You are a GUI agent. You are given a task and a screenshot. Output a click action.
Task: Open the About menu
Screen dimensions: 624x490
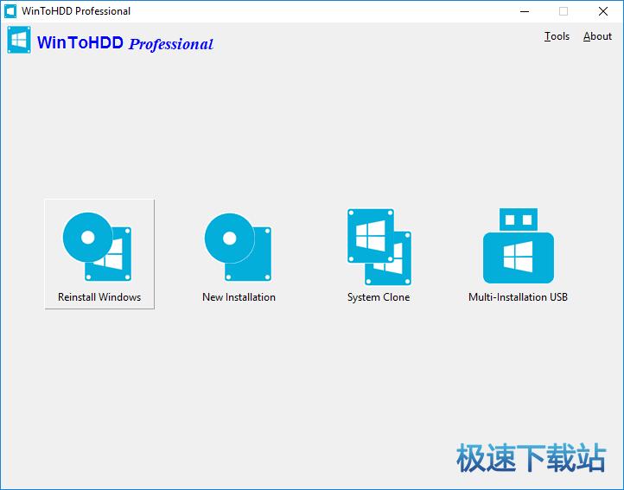click(597, 36)
